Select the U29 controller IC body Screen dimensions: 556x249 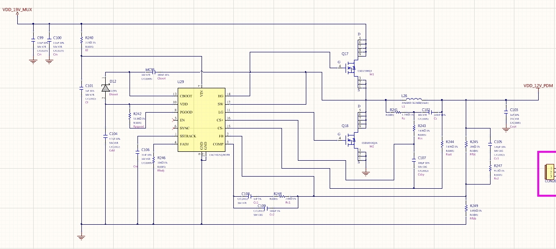click(201, 120)
